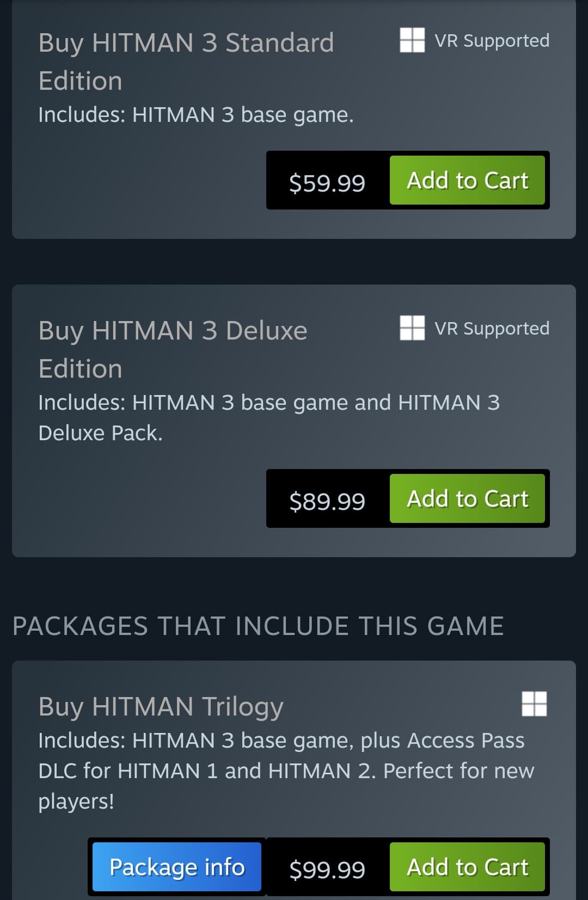Click the $59.99 price tag
The width and height of the screenshot is (588, 900).
coord(327,182)
